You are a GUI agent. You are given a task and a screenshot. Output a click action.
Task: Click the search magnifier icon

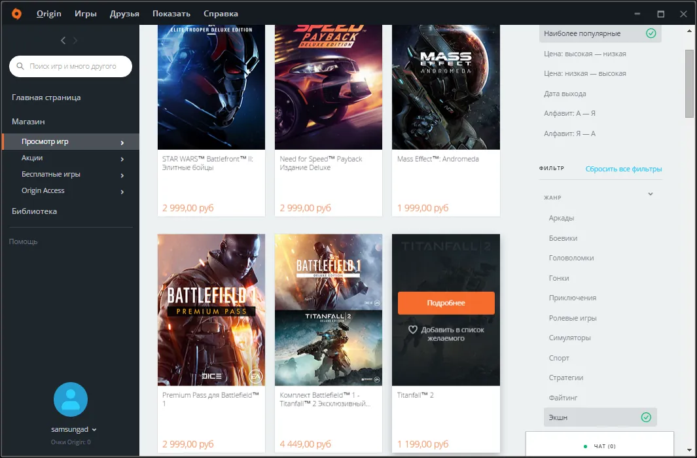click(21, 66)
